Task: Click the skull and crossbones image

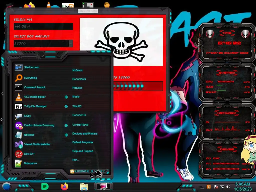Action: click(x=121, y=42)
